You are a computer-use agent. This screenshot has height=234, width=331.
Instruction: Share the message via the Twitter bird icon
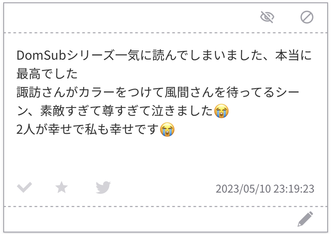pyautogui.click(x=103, y=187)
